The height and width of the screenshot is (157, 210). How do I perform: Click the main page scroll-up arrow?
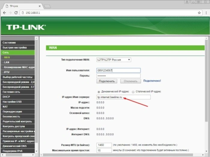point(206,38)
